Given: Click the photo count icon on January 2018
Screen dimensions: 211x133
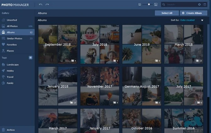Looking at the screenshot, I should 72,103.
